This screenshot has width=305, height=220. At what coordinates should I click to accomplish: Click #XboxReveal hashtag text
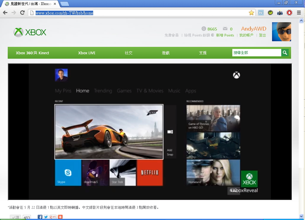tap(244, 190)
